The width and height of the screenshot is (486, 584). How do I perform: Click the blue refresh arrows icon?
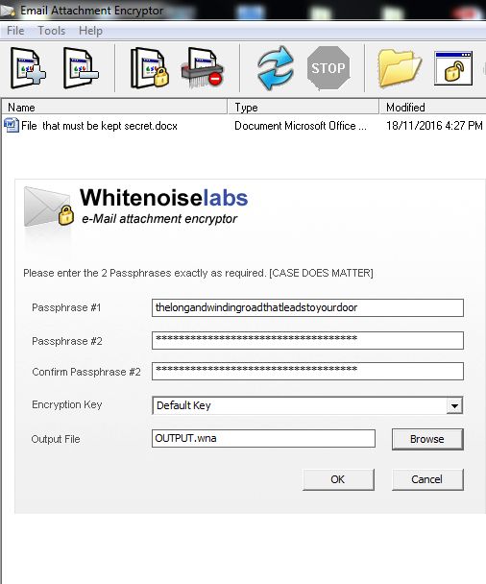click(x=276, y=68)
